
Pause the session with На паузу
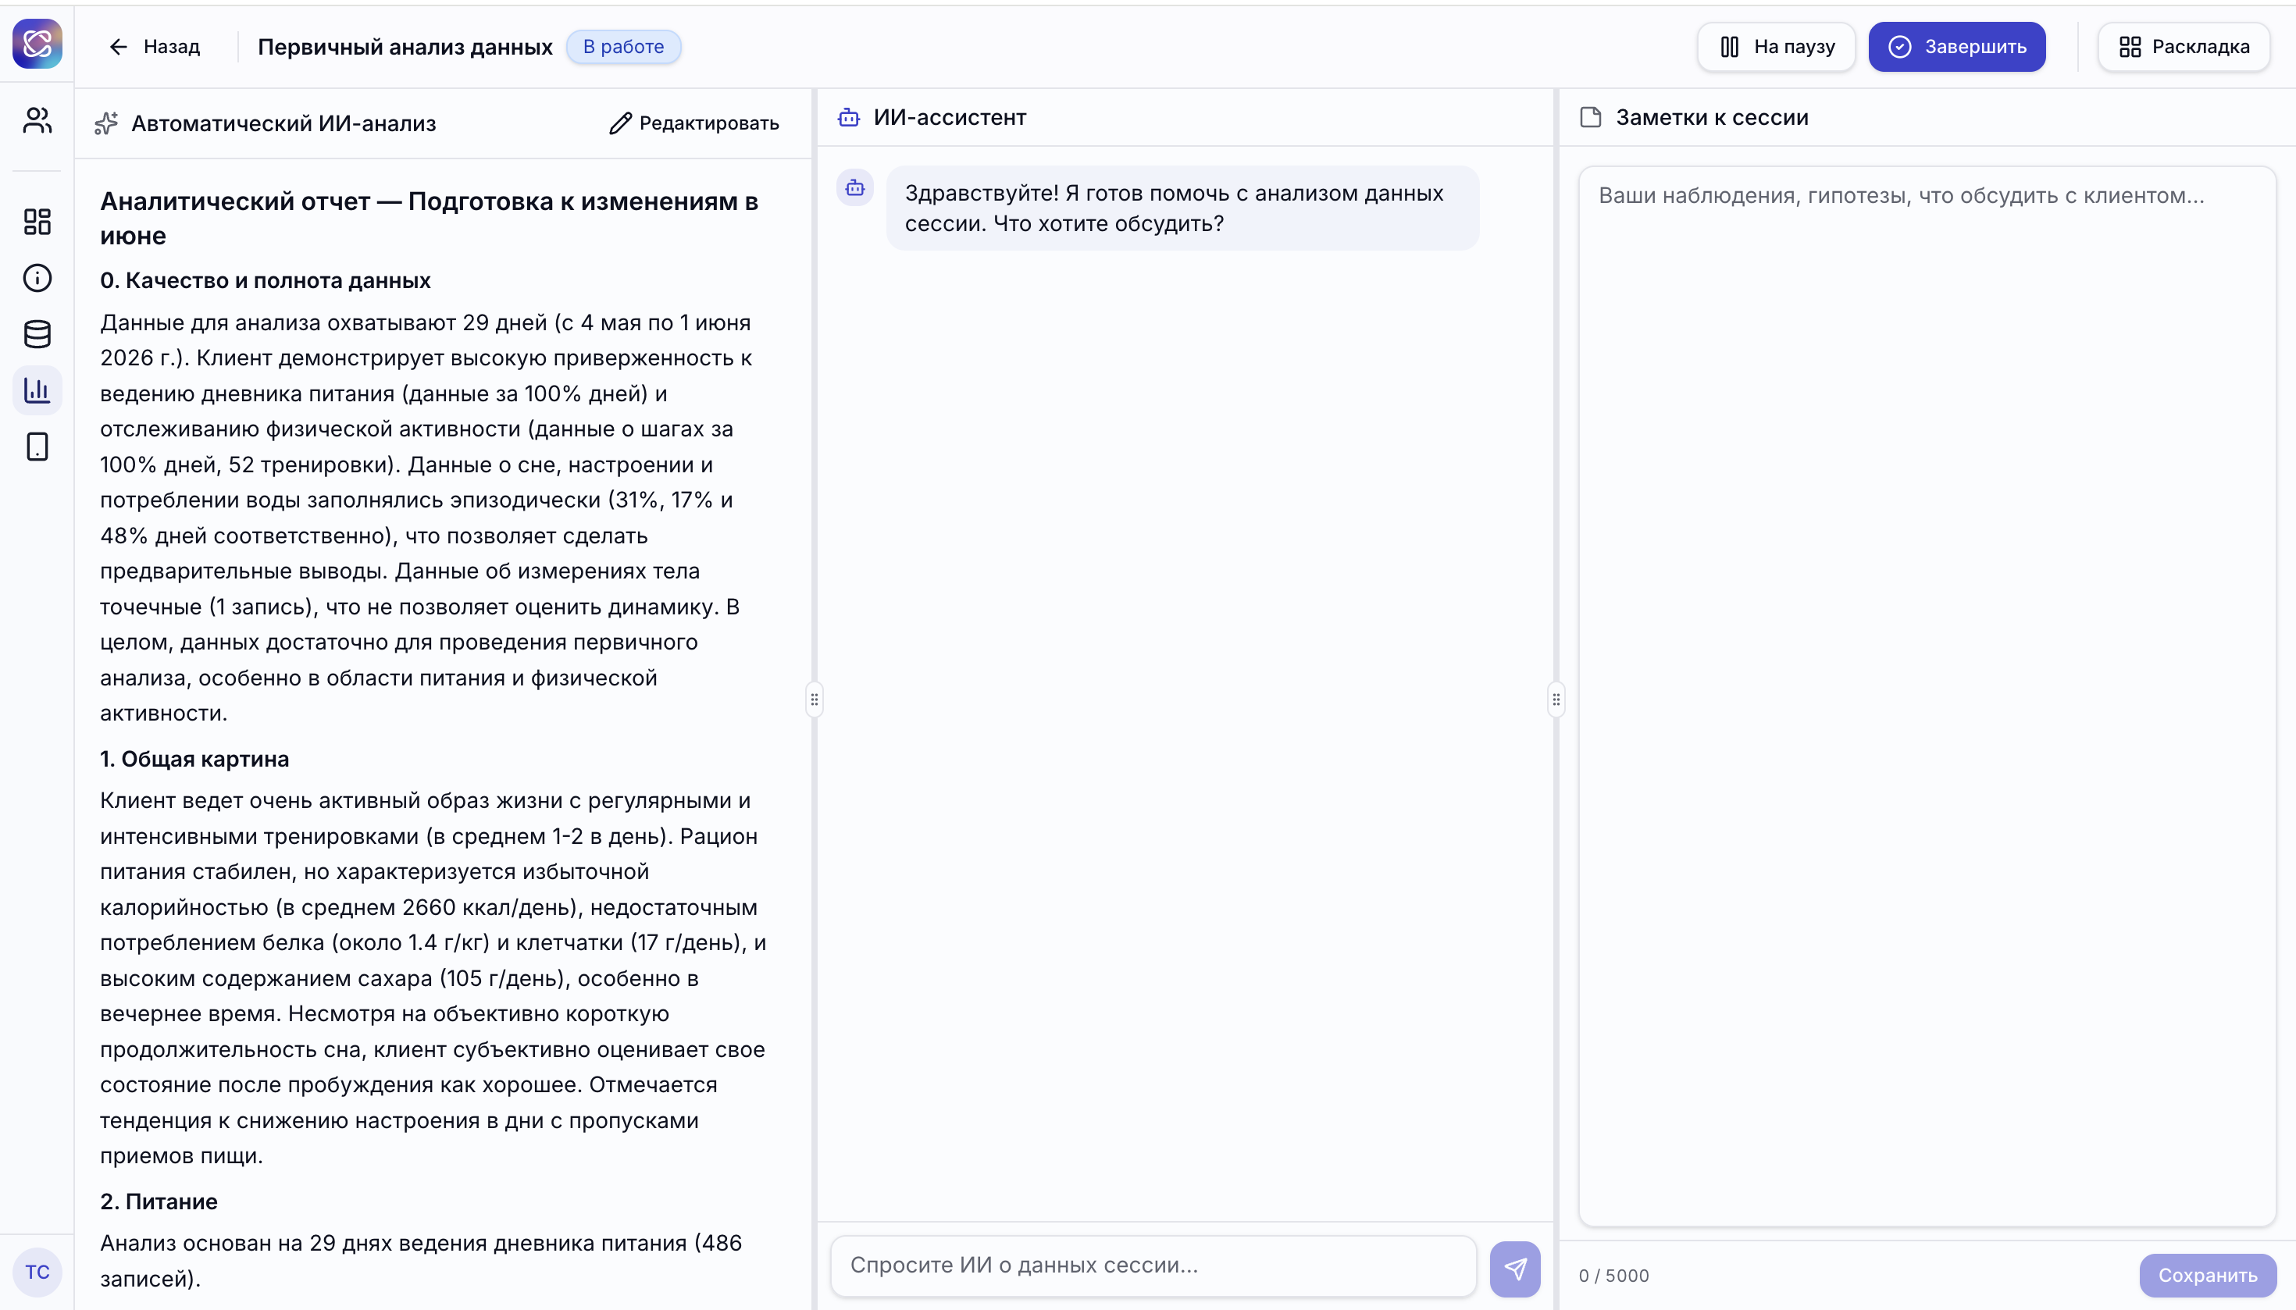pos(1776,47)
